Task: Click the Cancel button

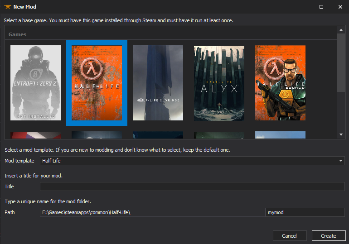Action: click(x=290, y=236)
